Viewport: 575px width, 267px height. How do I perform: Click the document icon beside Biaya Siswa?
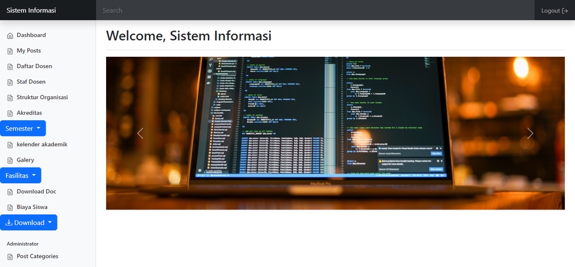coord(10,208)
